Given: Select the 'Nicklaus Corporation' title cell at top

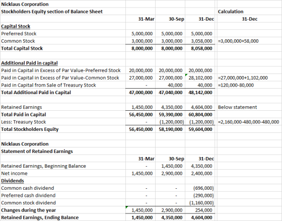Looking at the screenshot, I should pyautogui.click(x=25, y=4).
